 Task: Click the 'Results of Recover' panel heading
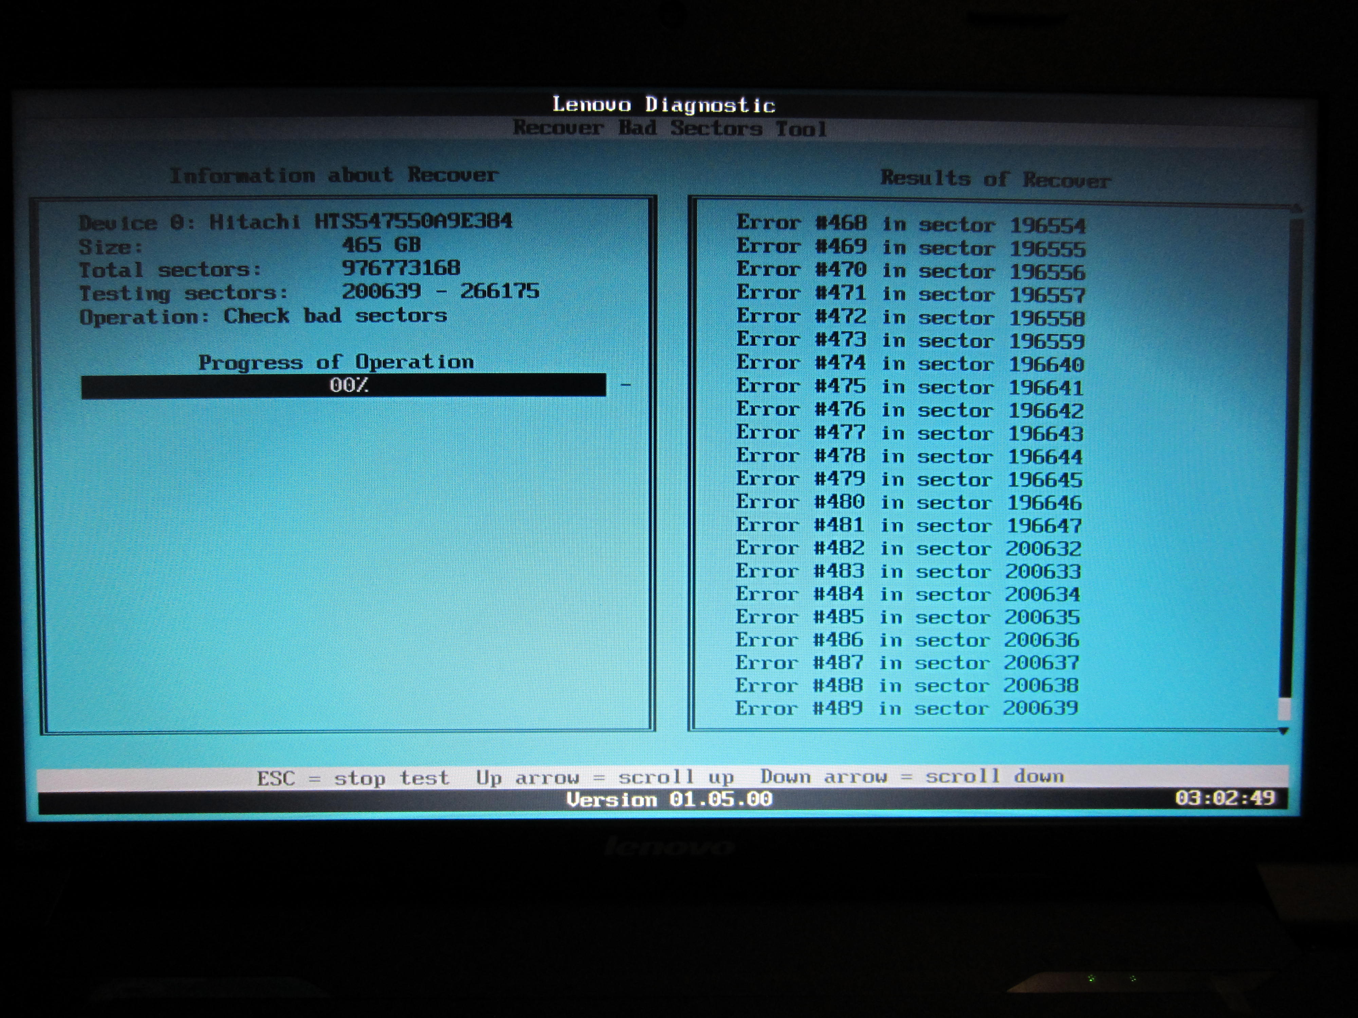click(995, 178)
